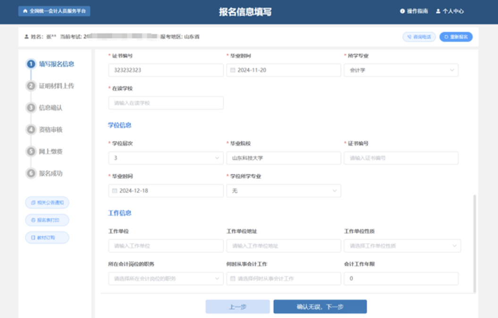Click 确认无误，下一步 to proceed
This screenshot has width=498, height=318.
[319, 306]
